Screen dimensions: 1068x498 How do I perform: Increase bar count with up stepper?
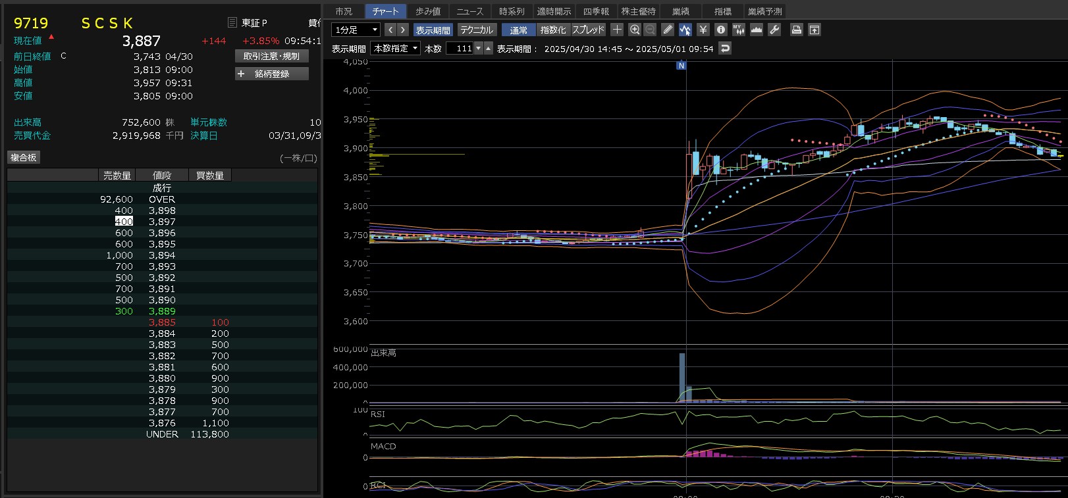coord(488,48)
